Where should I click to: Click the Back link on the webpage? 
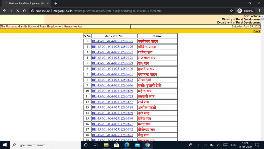click(x=257, y=31)
